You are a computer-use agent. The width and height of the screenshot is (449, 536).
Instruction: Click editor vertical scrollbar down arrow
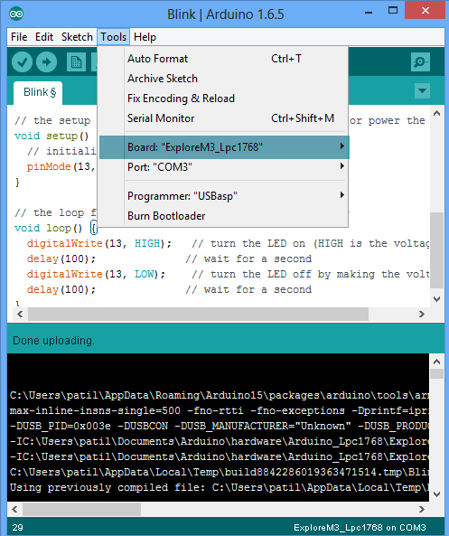click(x=436, y=299)
